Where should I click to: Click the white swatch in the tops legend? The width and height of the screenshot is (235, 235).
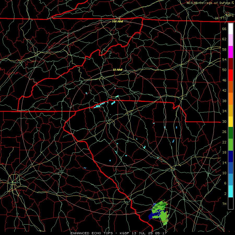[x=231, y=29]
